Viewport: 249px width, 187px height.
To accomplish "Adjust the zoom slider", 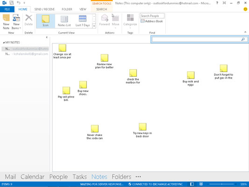I will coord(222,184).
